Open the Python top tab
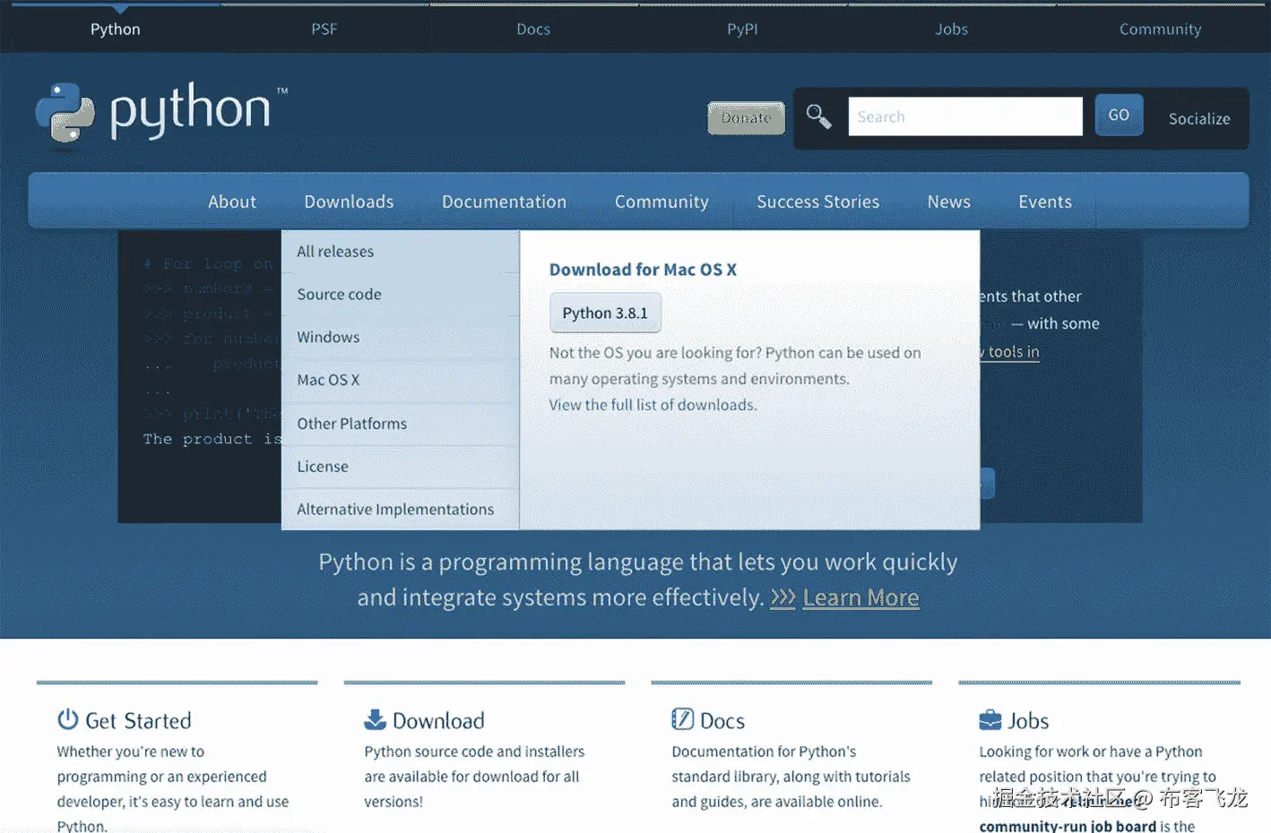Image resolution: width=1271 pixels, height=833 pixels. 116,29
